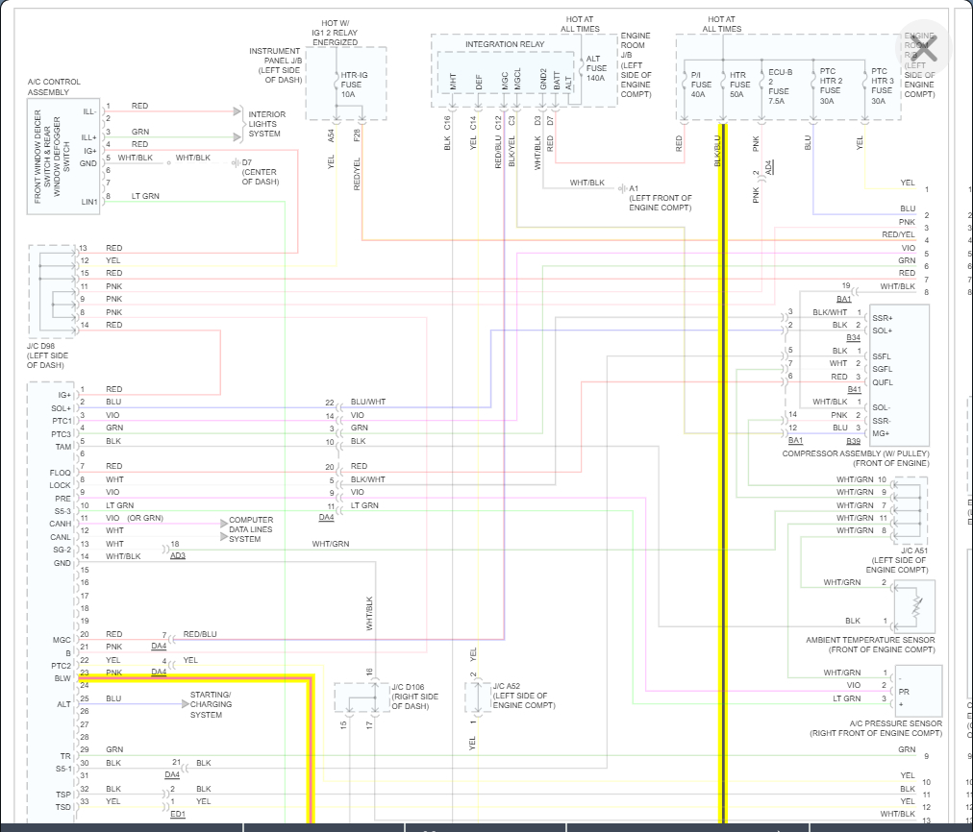Select the J/C D98 junction connector label
973x832 pixels.
[x=47, y=355]
